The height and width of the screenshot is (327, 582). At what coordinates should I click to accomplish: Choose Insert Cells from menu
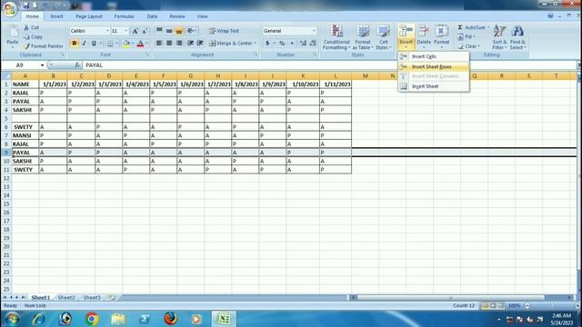(x=434, y=56)
